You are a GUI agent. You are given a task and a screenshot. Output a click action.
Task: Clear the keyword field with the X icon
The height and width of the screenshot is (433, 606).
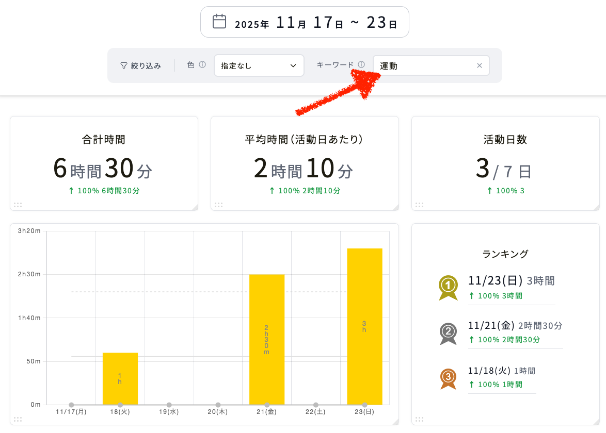(x=479, y=65)
